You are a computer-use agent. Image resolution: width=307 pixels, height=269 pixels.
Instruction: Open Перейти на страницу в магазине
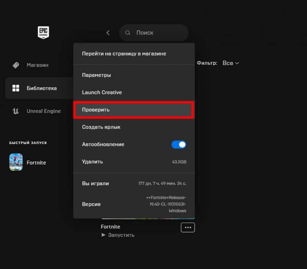124,54
